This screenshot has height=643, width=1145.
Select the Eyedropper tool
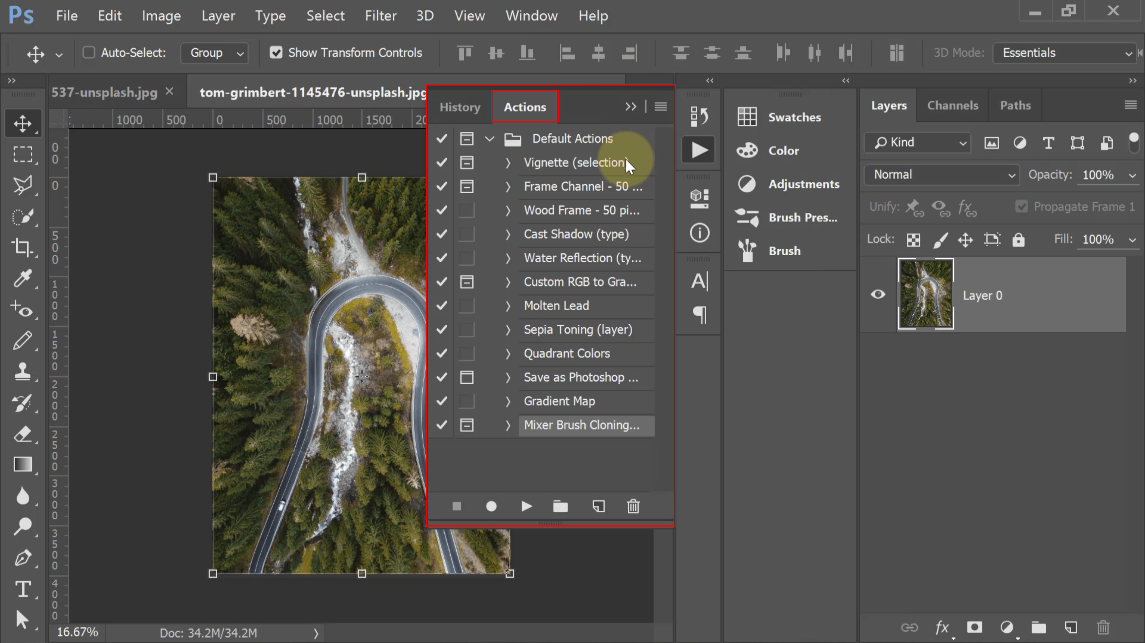[x=23, y=278]
